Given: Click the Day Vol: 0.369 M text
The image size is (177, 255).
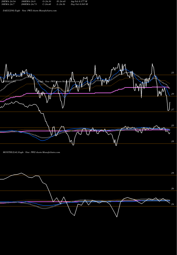Looking at the screenshot, I should click(x=79, y=4).
